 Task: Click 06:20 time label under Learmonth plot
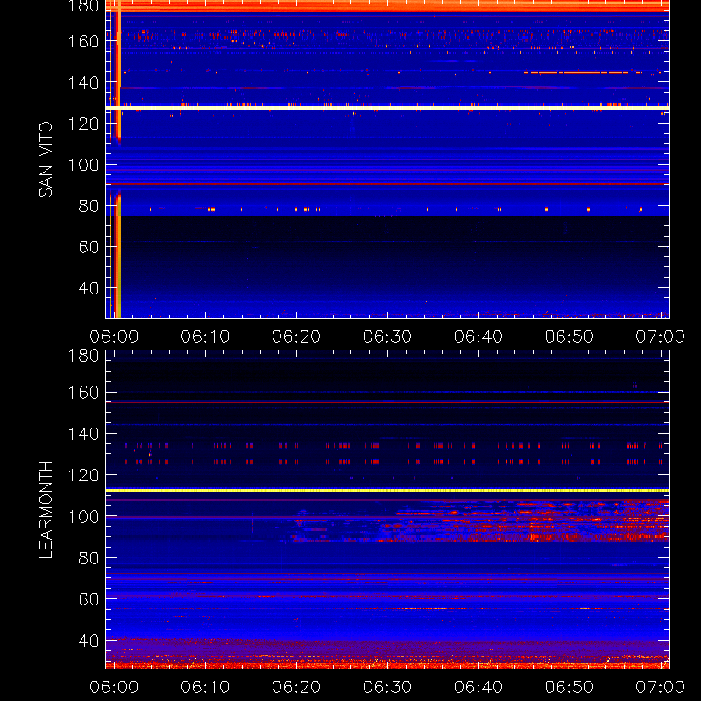click(296, 687)
